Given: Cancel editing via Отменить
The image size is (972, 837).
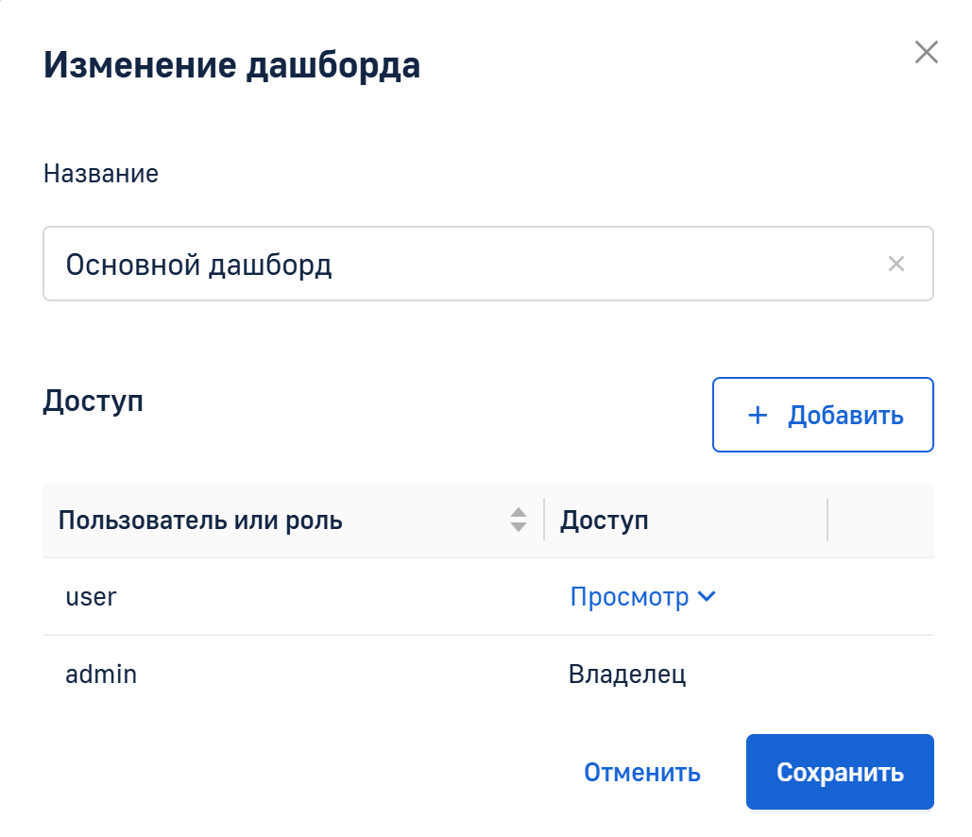Looking at the screenshot, I should [x=641, y=773].
